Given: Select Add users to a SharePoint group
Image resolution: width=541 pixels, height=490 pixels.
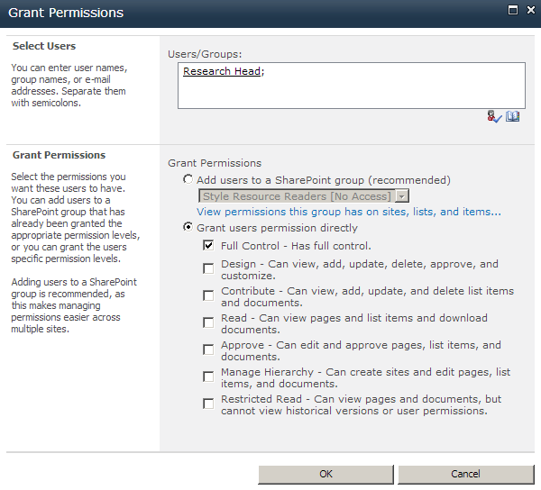Looking at the screenshot, I should pyautogui.click(x=188, y=180).
